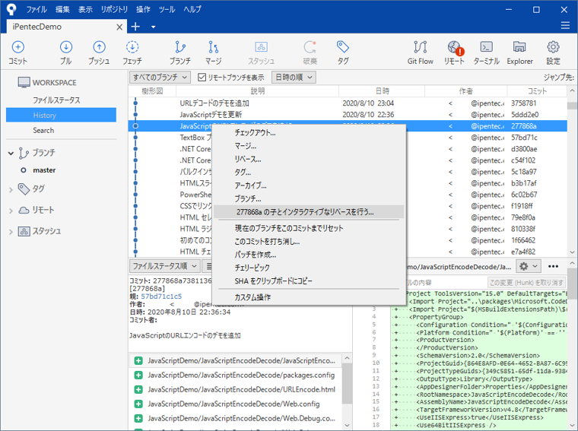Image resolution: width=578 pixels, height=431 pixels.
Task: Click the green added icon for packages.config
Action: tap(138, 375)
